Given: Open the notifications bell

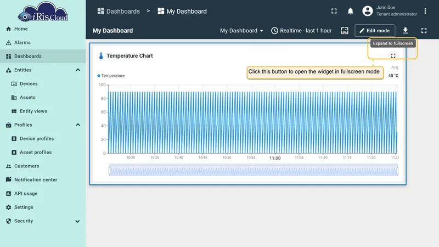Looking at the screenshot, I should coord(350,11).
